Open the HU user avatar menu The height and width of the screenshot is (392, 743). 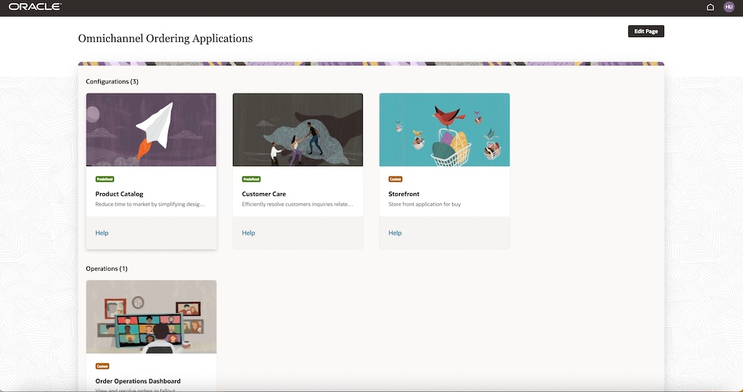click(728, 7)
